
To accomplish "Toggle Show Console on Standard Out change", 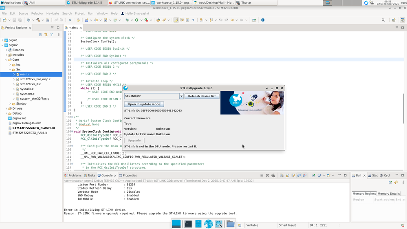I will click(299, 176).
